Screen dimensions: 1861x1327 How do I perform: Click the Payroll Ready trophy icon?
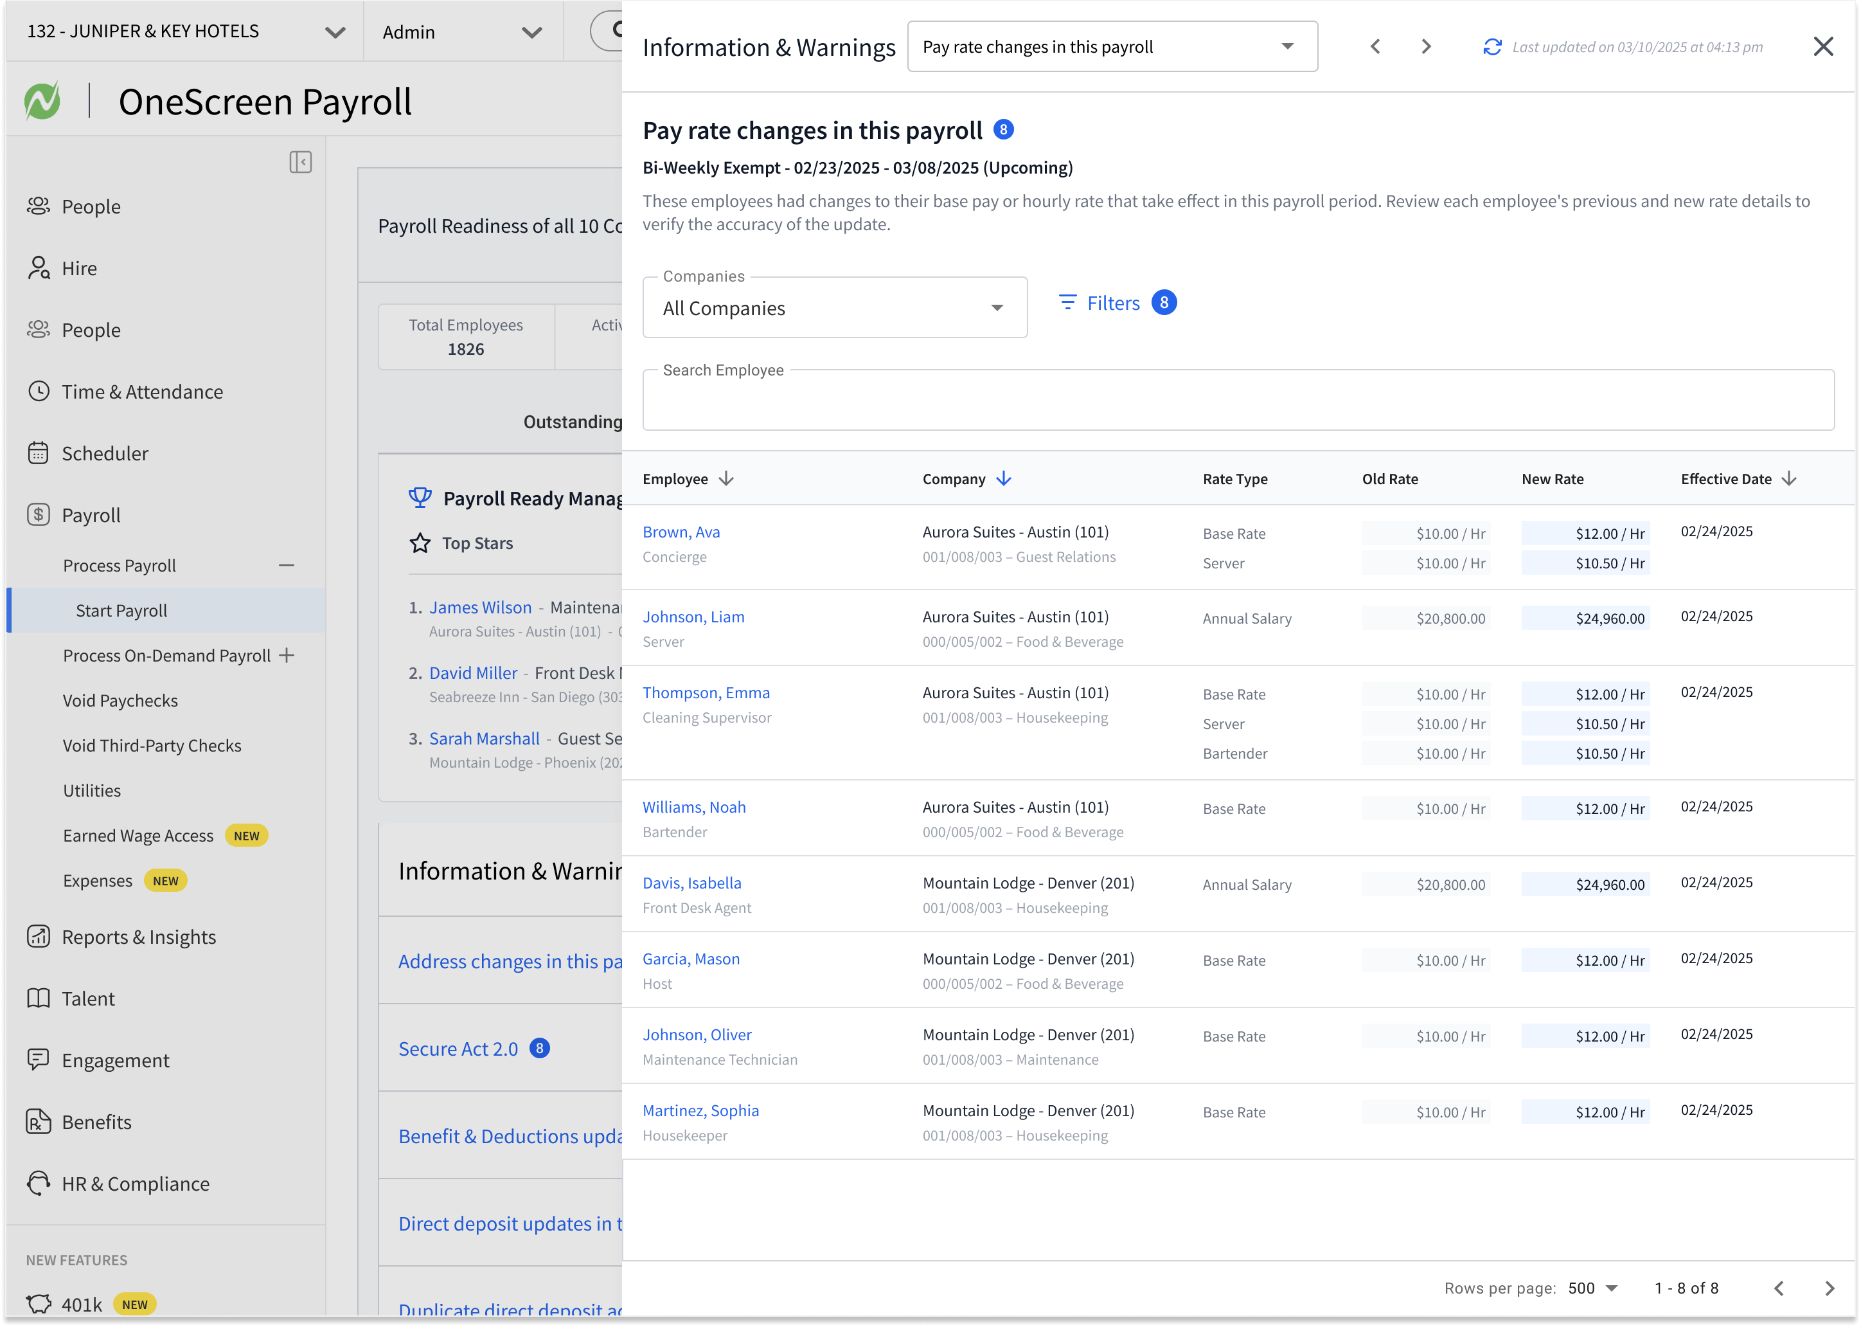coord(420,498)
